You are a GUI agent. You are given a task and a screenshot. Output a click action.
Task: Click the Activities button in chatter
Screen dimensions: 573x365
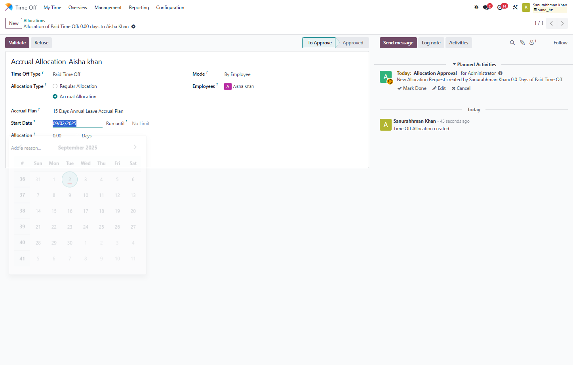(459, 43)
